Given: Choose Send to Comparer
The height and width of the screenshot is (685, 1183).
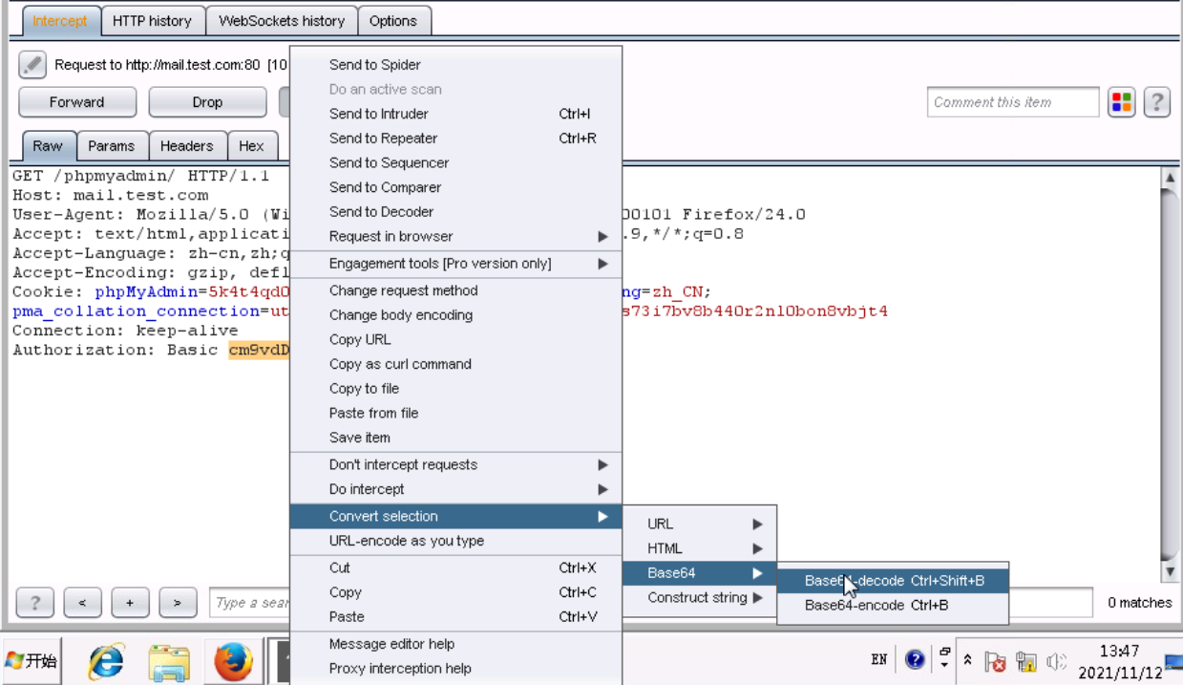Looking at the screenshot, I should click(x=455, y=188).
